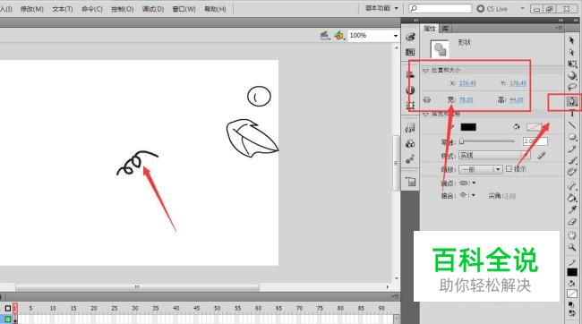Toggle the width-height lock link icon
582x324 pixels.
coord(427,100)
